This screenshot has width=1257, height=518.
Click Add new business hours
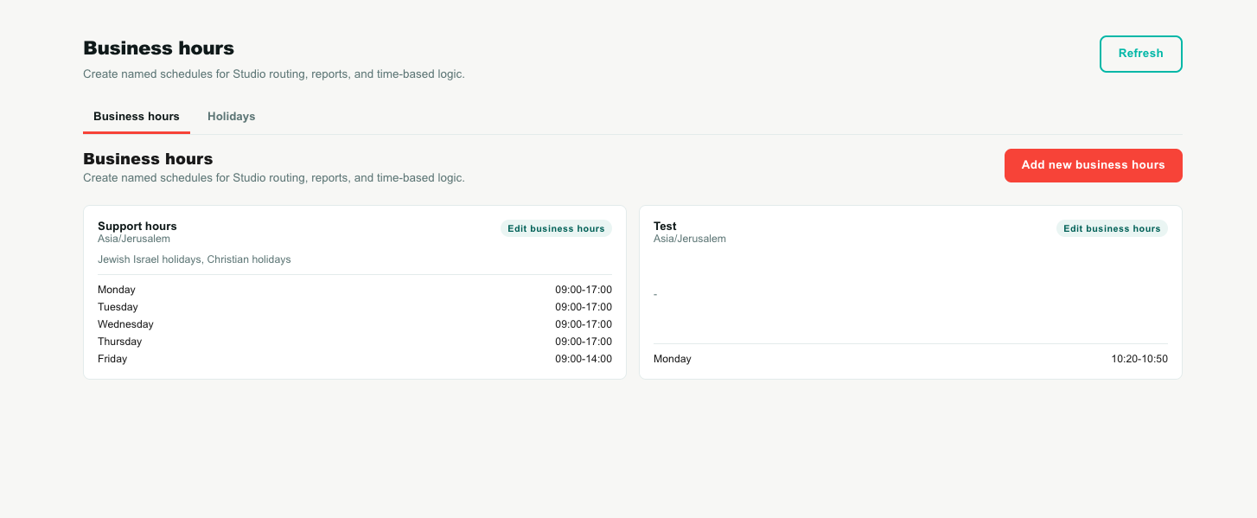(1093, 165)
